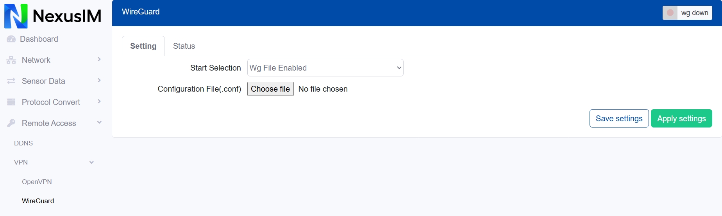Open the DDNS page
Viewport: 722px width, 216px height.
tap(23, 143)
